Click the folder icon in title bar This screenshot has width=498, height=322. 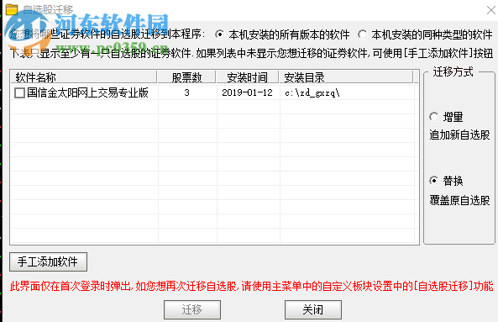[x=12, y=9]
